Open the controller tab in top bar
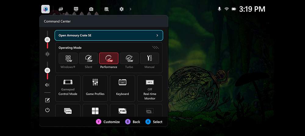Image resolution: width=305 pixels, height=136 pixels. click(x=106, y=9)
